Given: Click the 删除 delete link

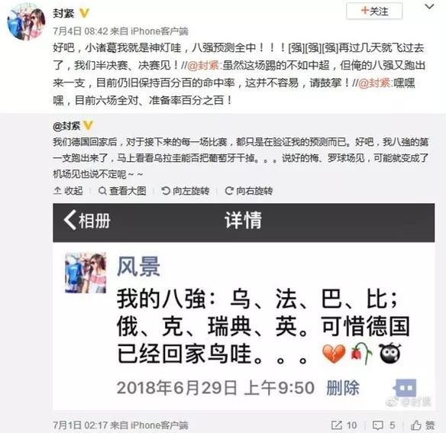Looking at the screenshot, I should [x=343, y=388].
